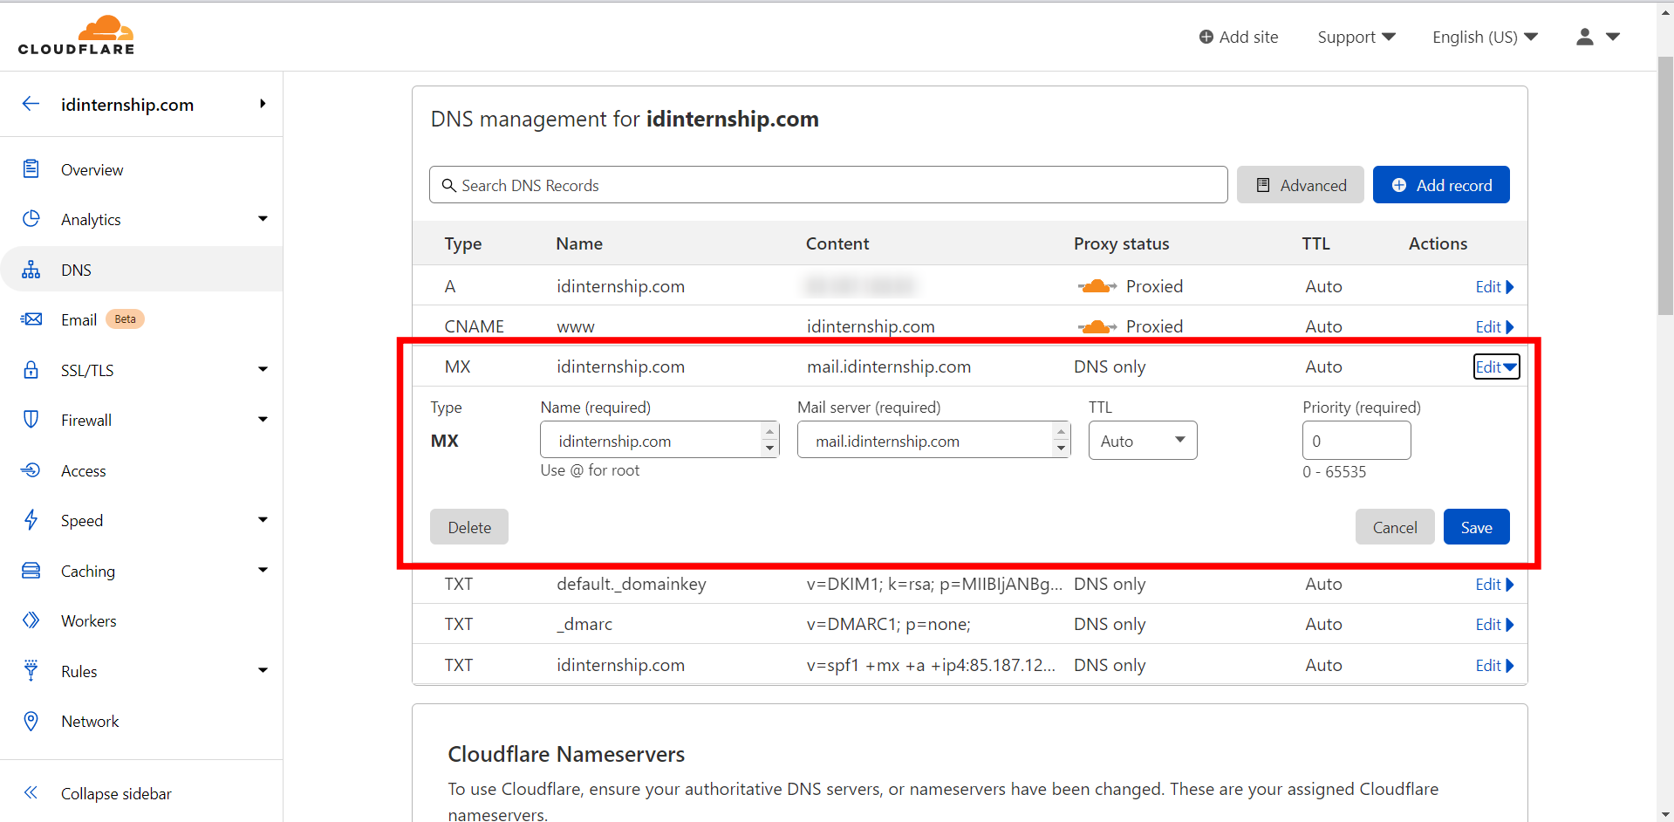Image resolution: width=1674 pixels, height=822 pixels.
Task: Edit the default._domainkey TXT record
Action: [1494, 584]
